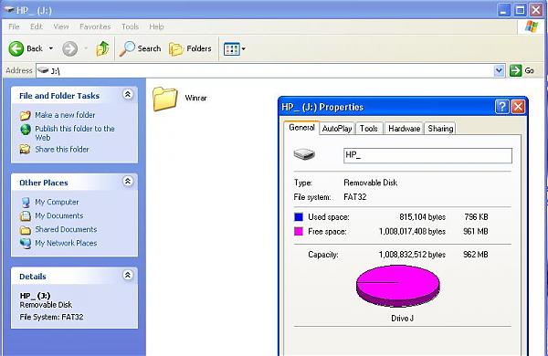Click the Properties dialog help question icon

[501, 107]
